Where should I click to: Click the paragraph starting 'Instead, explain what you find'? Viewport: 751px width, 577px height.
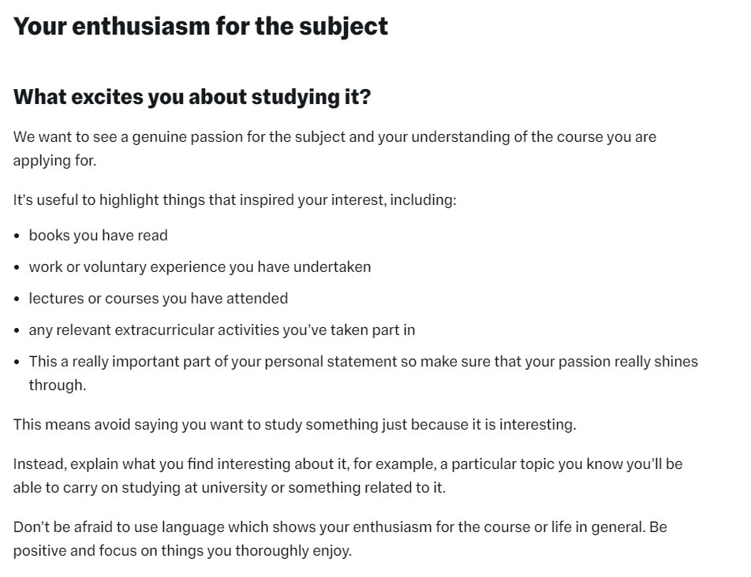[348, 475]
